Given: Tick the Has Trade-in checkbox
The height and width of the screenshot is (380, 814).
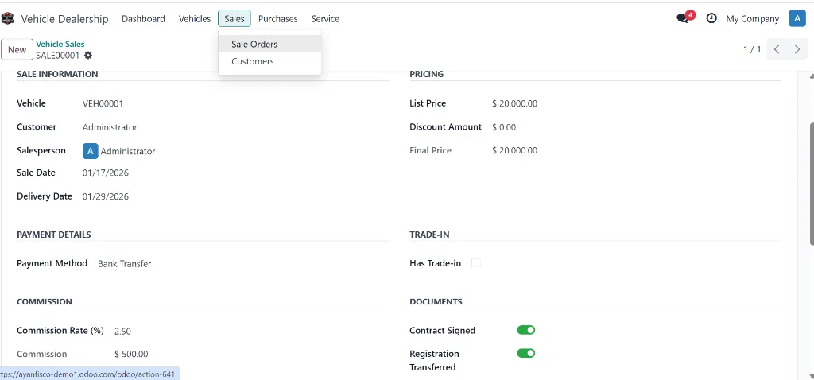Looking at the screenshot, I should (476, 263).
